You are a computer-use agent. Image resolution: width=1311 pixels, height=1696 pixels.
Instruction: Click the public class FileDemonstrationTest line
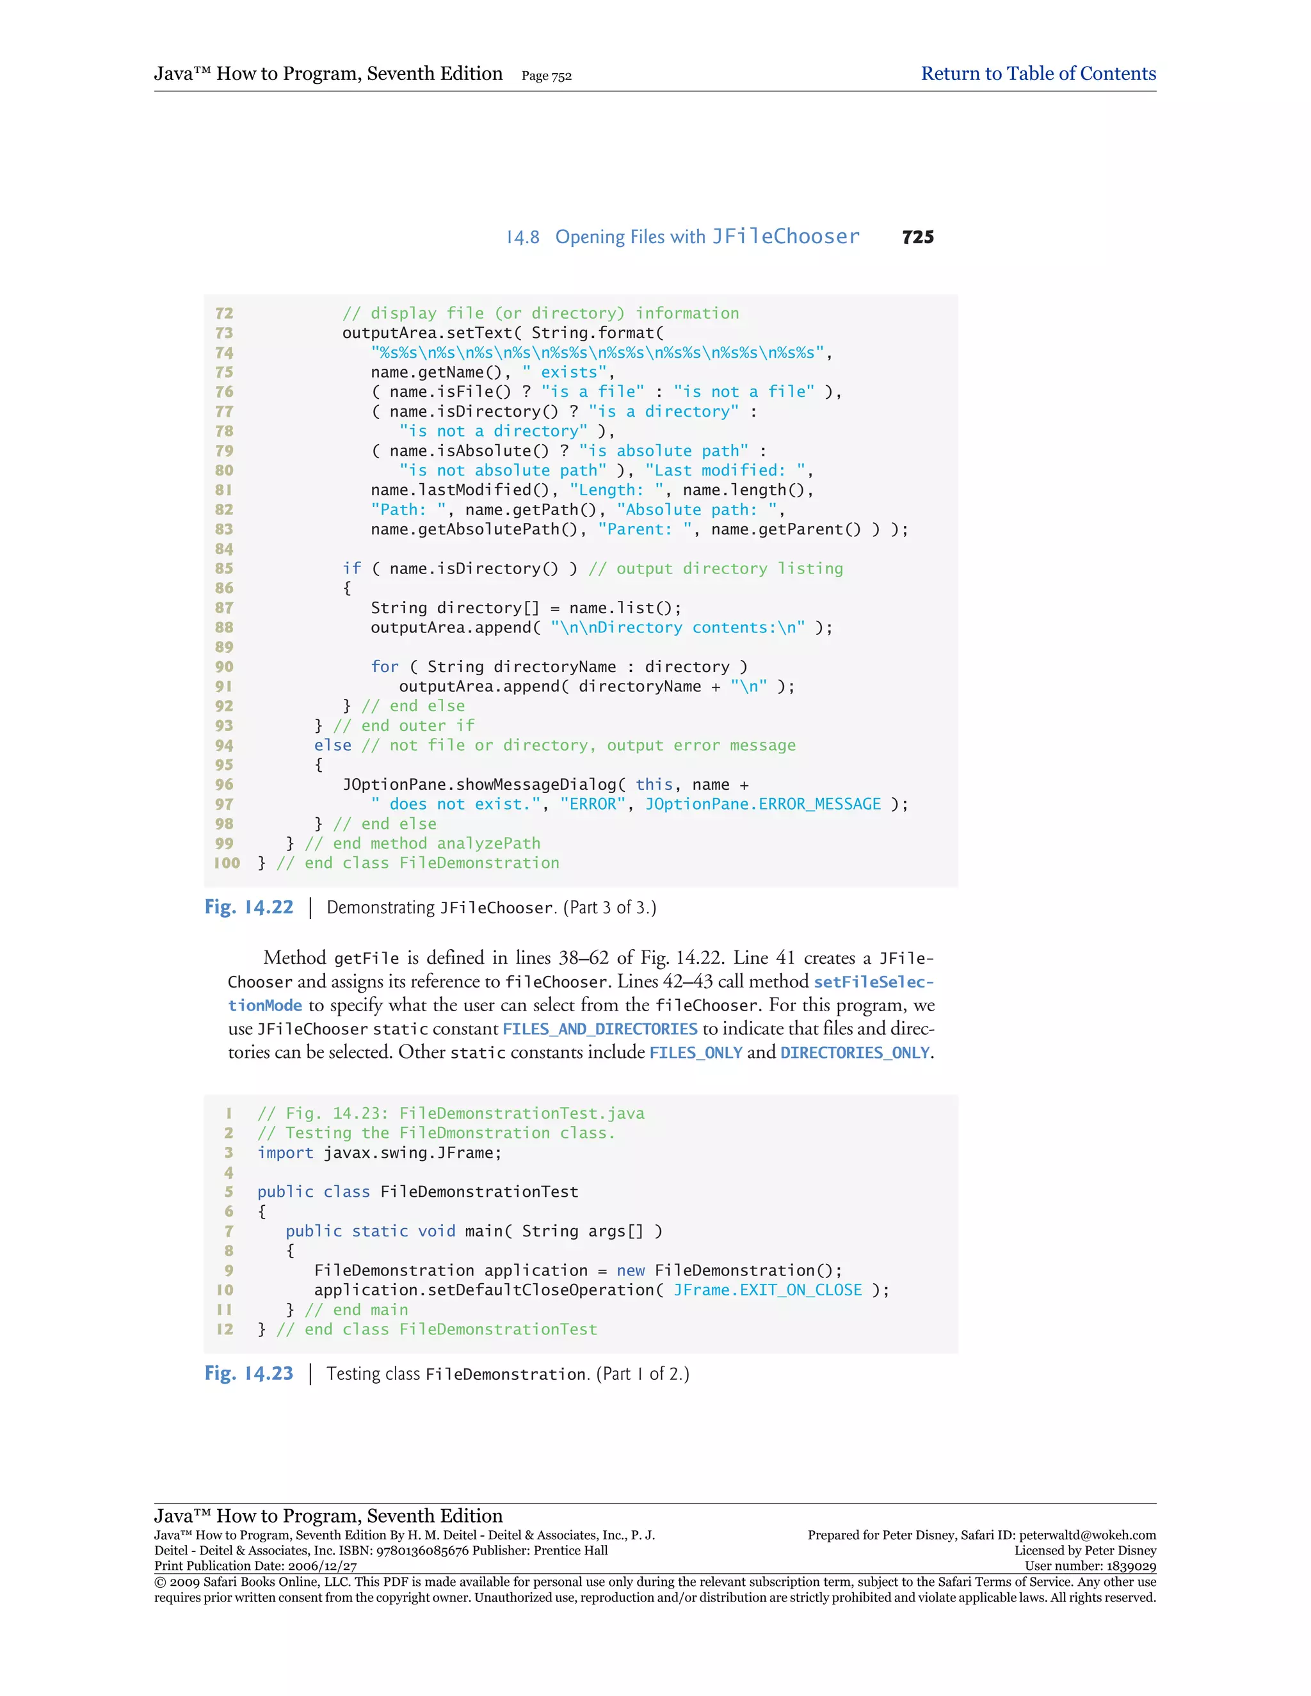point(417,1192)
